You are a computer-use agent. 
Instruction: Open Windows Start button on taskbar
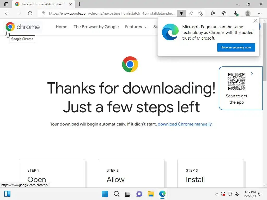105,194
